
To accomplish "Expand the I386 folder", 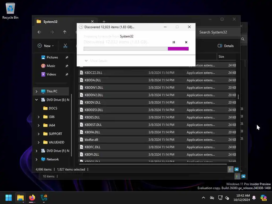I will [x=39, y=117].
